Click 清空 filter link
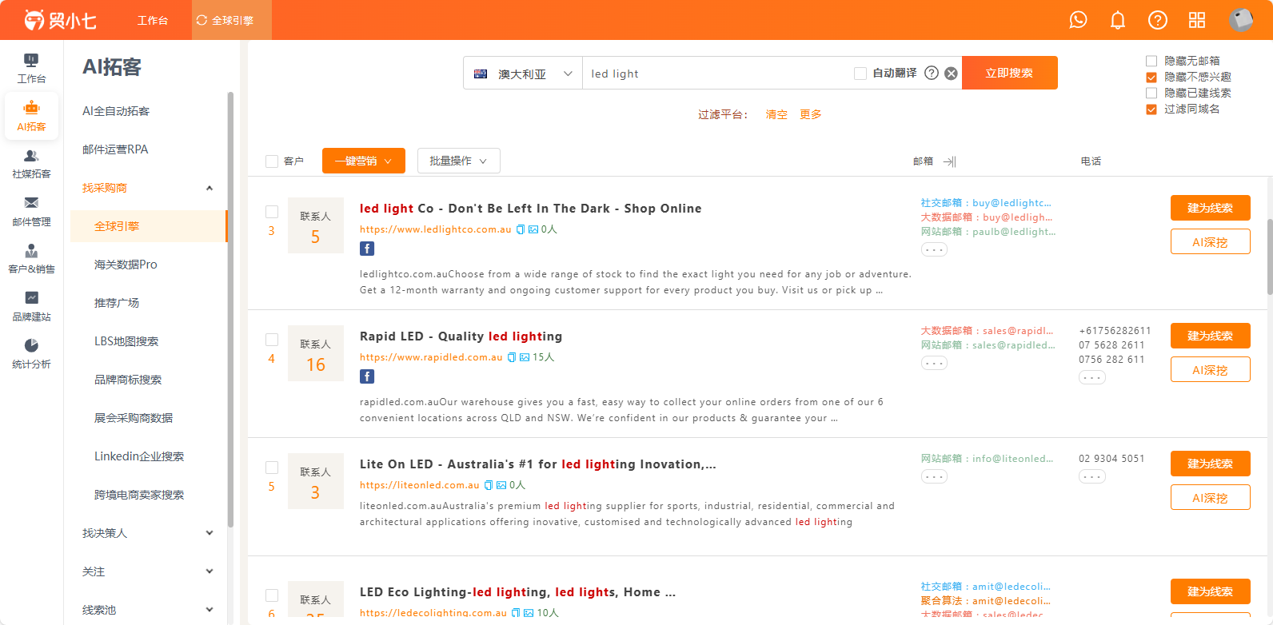The height and width of the screenshot is (625, 1273). [776, 114]
